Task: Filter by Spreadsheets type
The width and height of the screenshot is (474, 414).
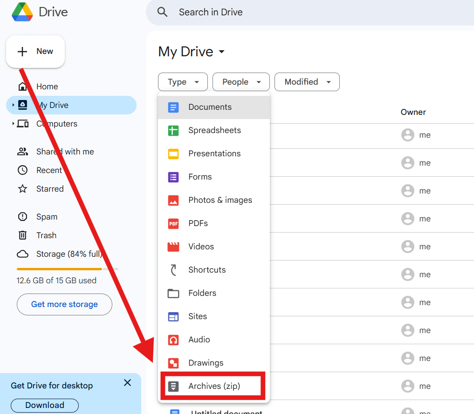Action: (x=214, y=130)
